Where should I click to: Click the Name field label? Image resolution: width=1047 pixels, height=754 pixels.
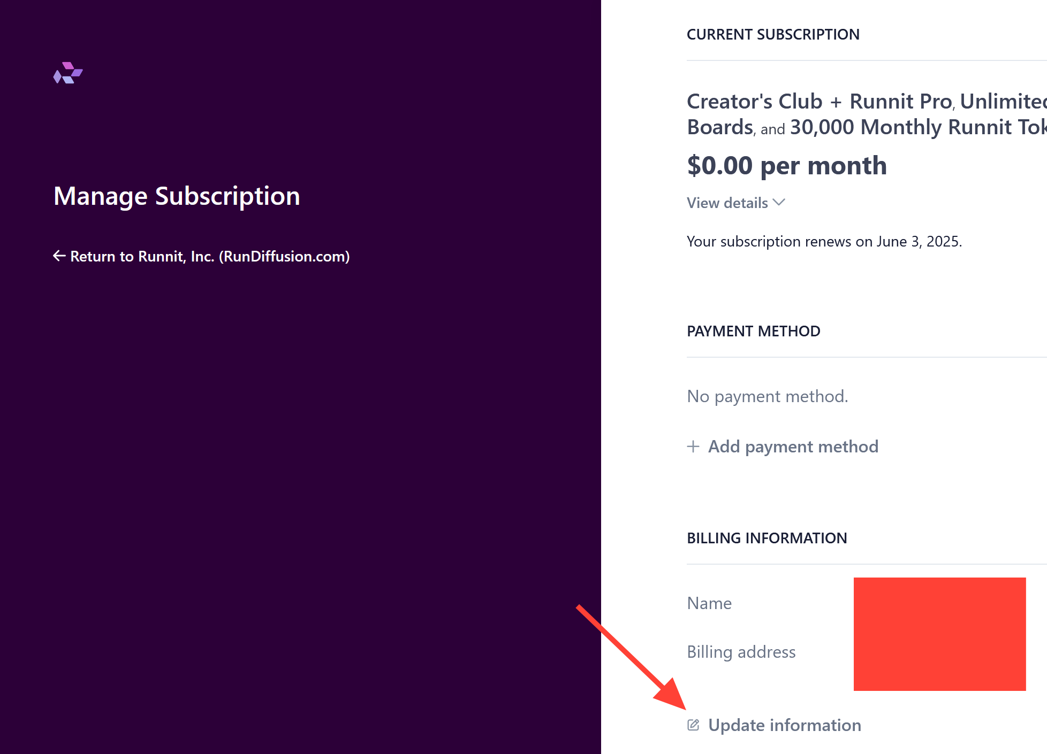[709, 603]
